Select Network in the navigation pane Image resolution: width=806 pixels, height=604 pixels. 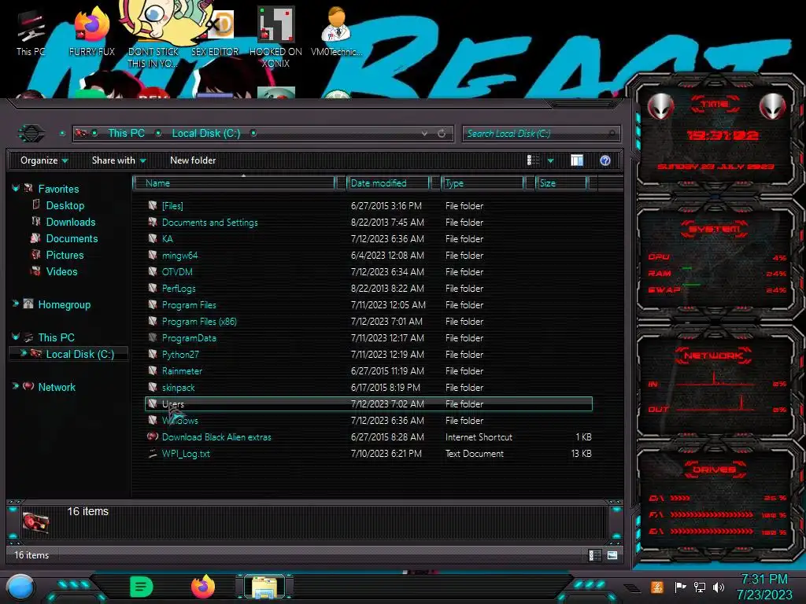(57, 387)
